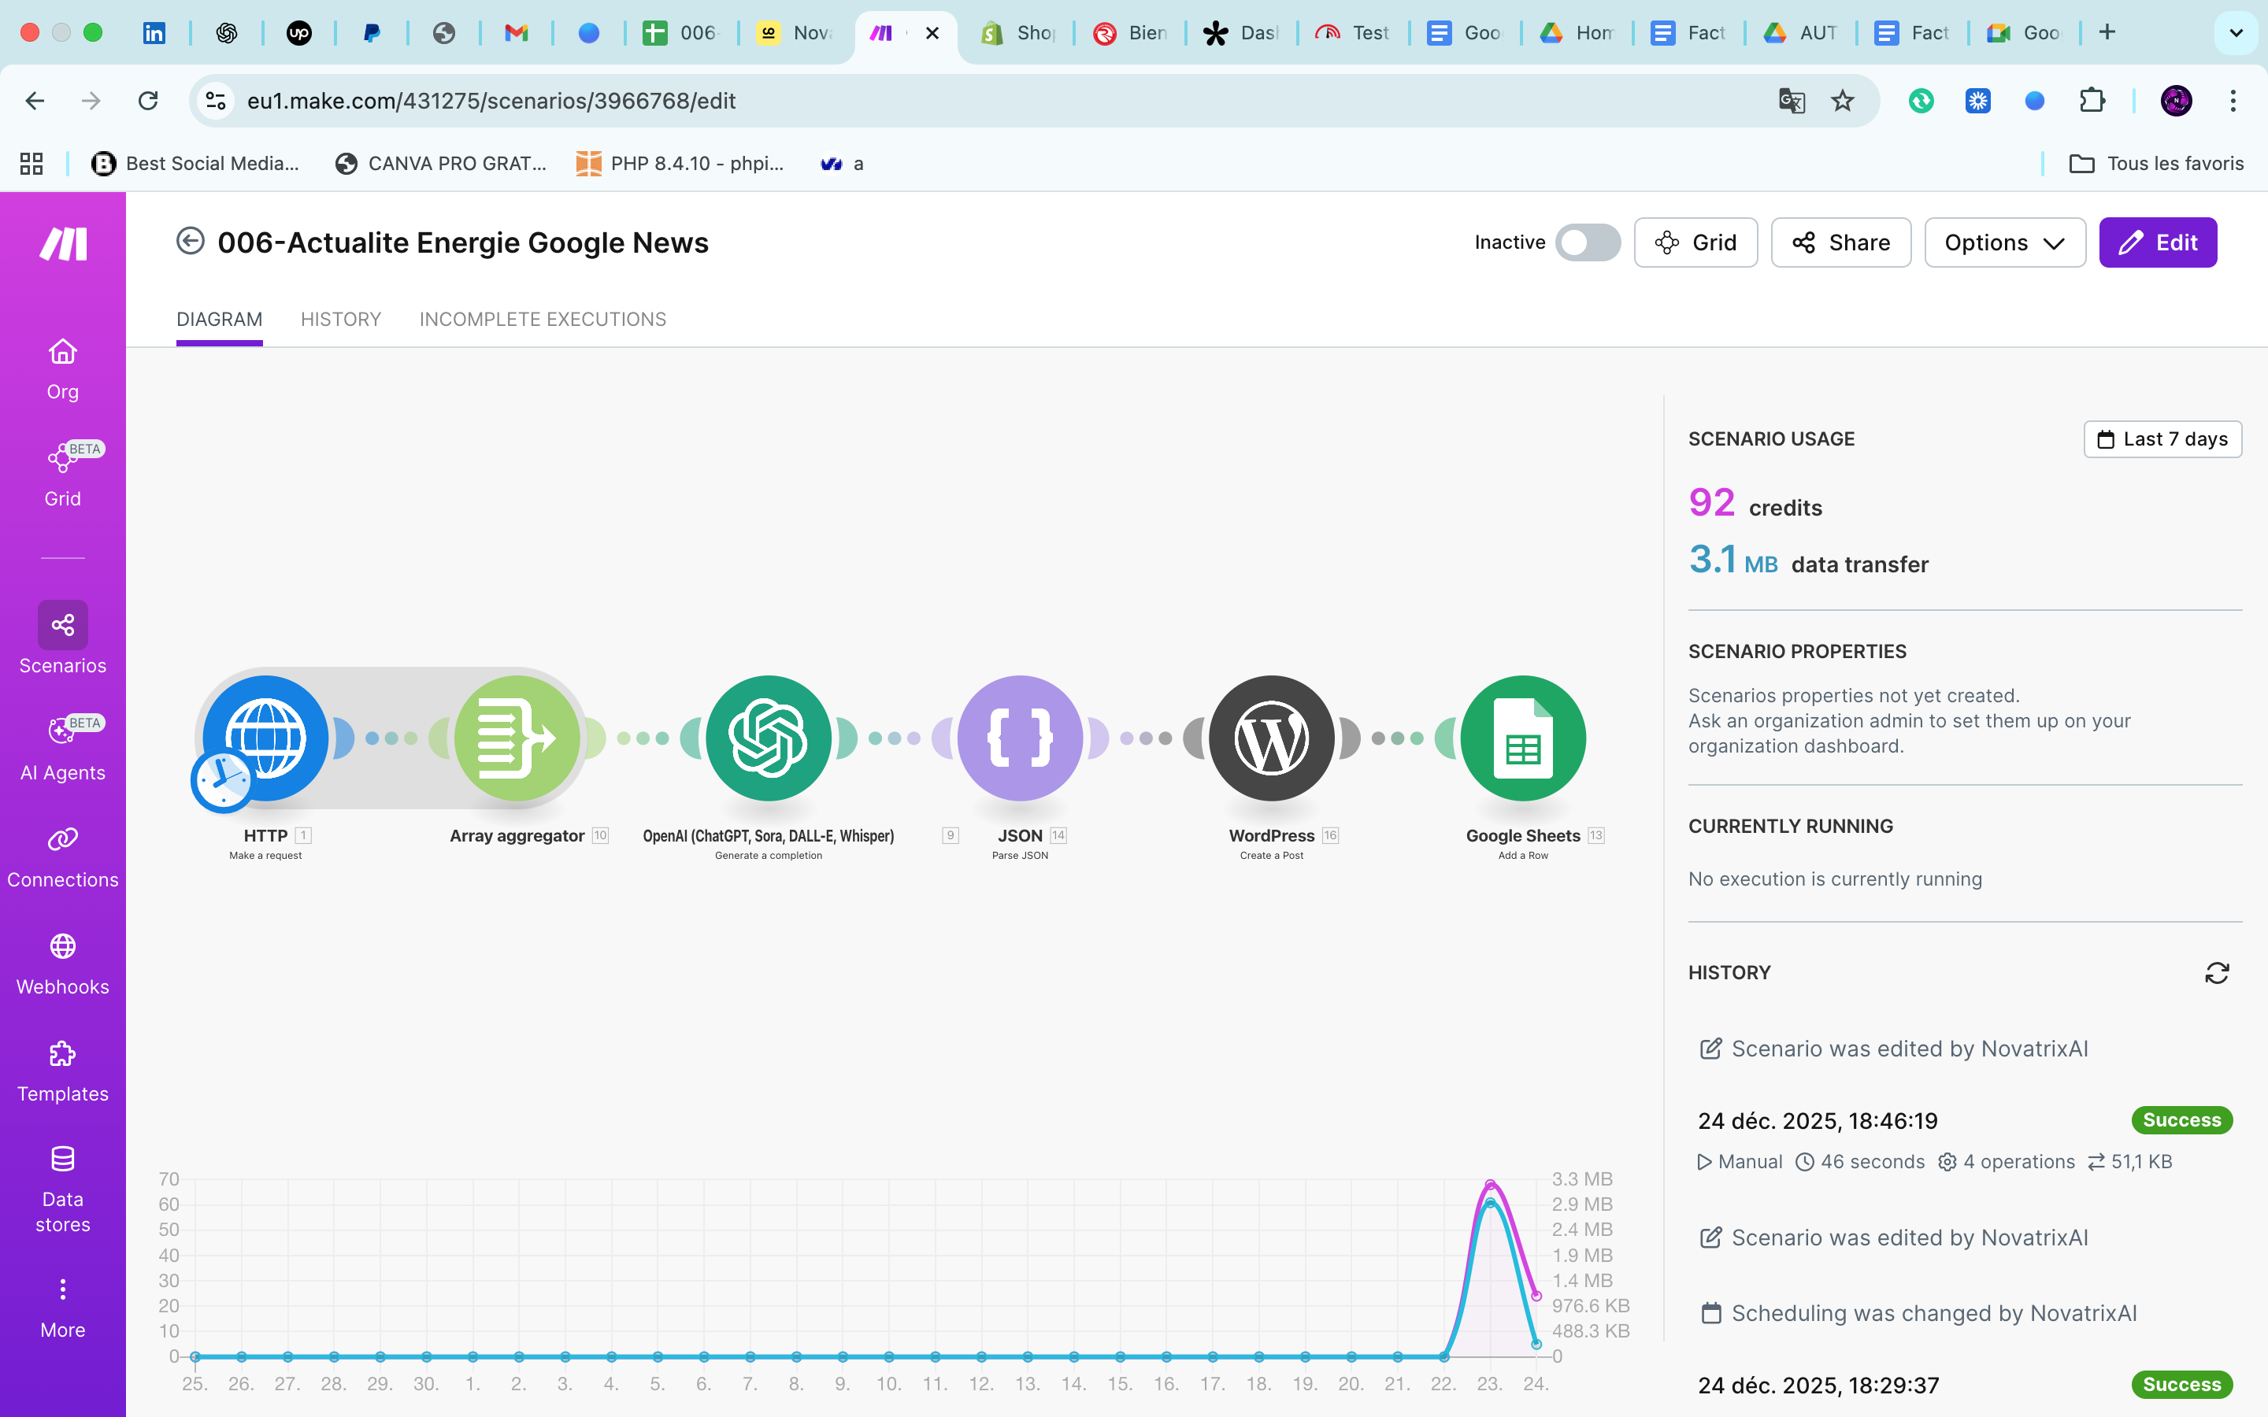The width and height of the screenshot is (2268, 1417).
Task: Select the WordPress Create a Post module
Action: point(1271,738)
